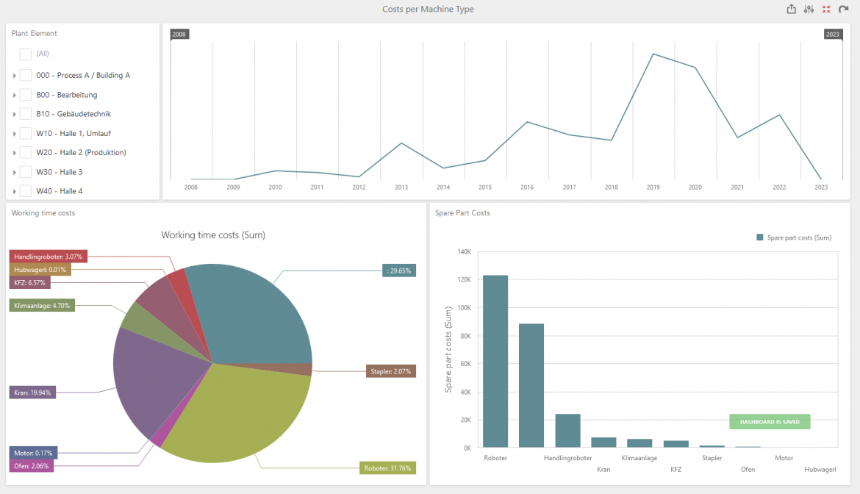Viewport: 860px width, 494px height.
Task: Check the B00 - Bearbeitung checkbox
Action: [x=25, y=94]
